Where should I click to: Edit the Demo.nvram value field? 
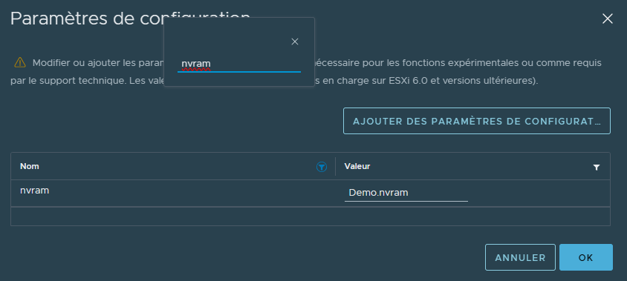[406, 194]
